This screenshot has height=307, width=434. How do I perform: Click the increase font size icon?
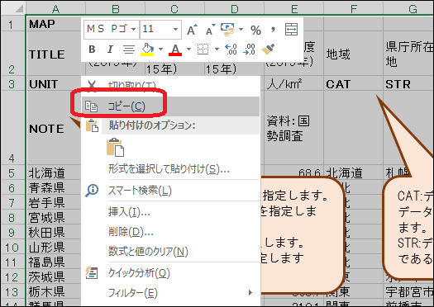192,29
